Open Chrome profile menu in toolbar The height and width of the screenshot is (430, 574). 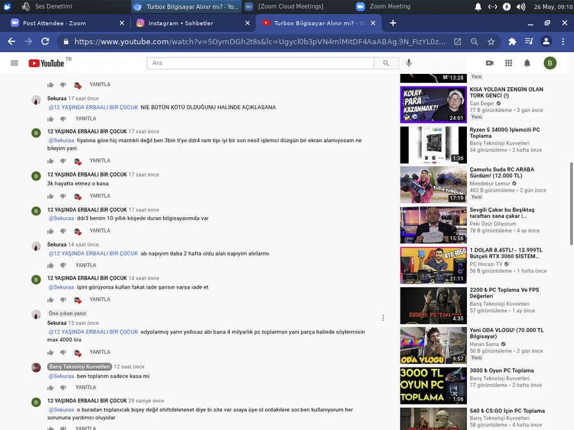pos(546,41)
